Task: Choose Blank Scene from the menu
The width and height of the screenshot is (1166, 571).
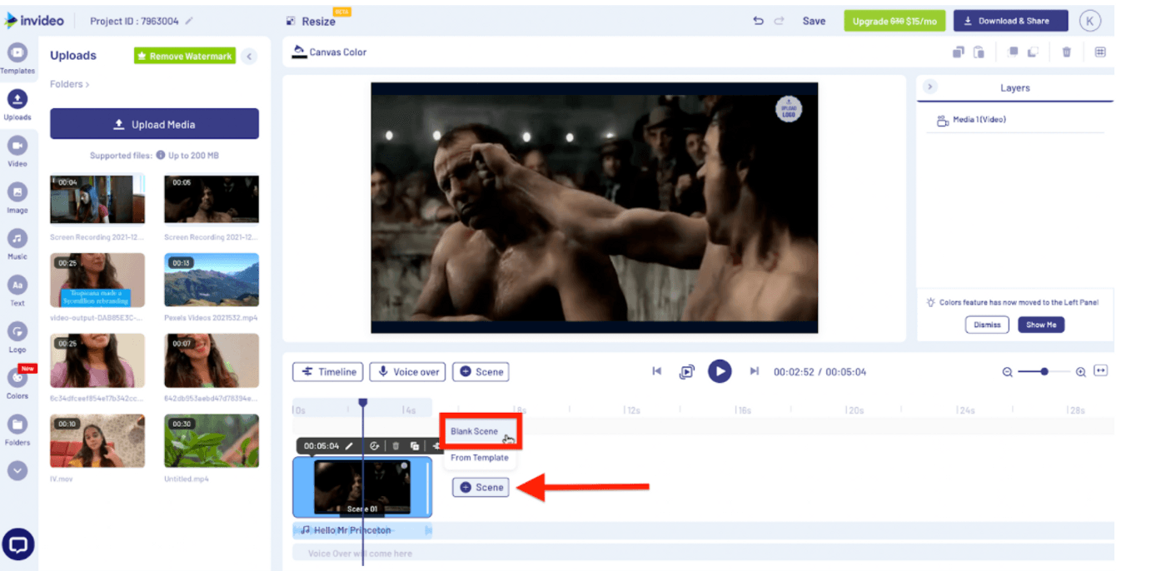Action: click(475, 431)
